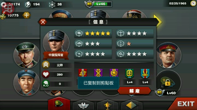Screen dimensions: 197x110
Task: Click the red ribbon medal icon
Action: (x=83, y=73)
